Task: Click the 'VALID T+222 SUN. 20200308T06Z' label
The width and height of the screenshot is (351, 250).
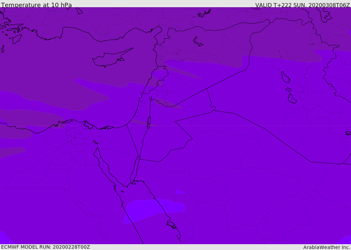Action: pyautogui.click(x=302, y=5)
